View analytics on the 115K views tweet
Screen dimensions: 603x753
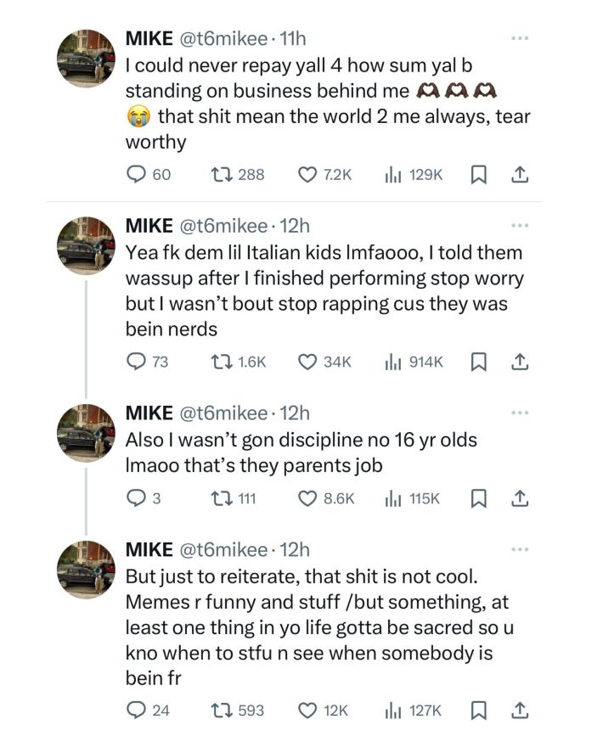tap(392, 498)
